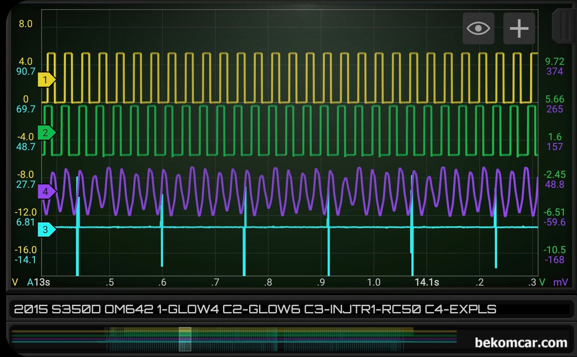The image size is (577, 357).
Task: Click the 1.0 time axis label
Action: [373, 282]
